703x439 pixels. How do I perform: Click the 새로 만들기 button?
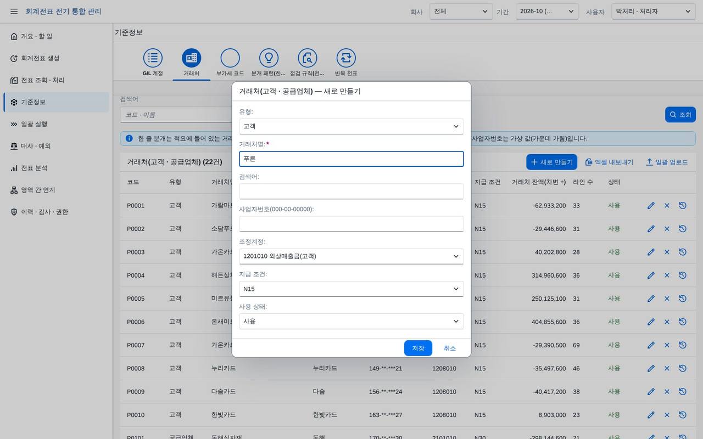click(551, 162)
